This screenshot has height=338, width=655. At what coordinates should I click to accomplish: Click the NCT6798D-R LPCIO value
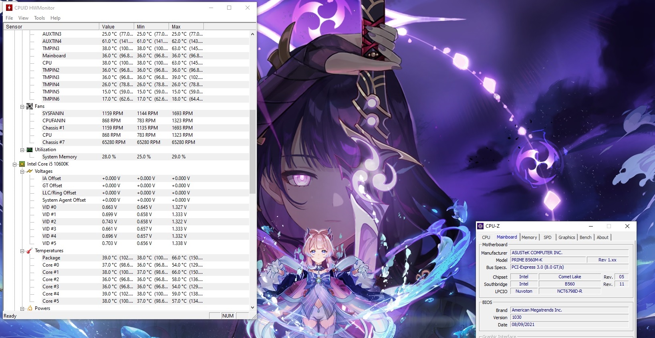pos(570,291)
